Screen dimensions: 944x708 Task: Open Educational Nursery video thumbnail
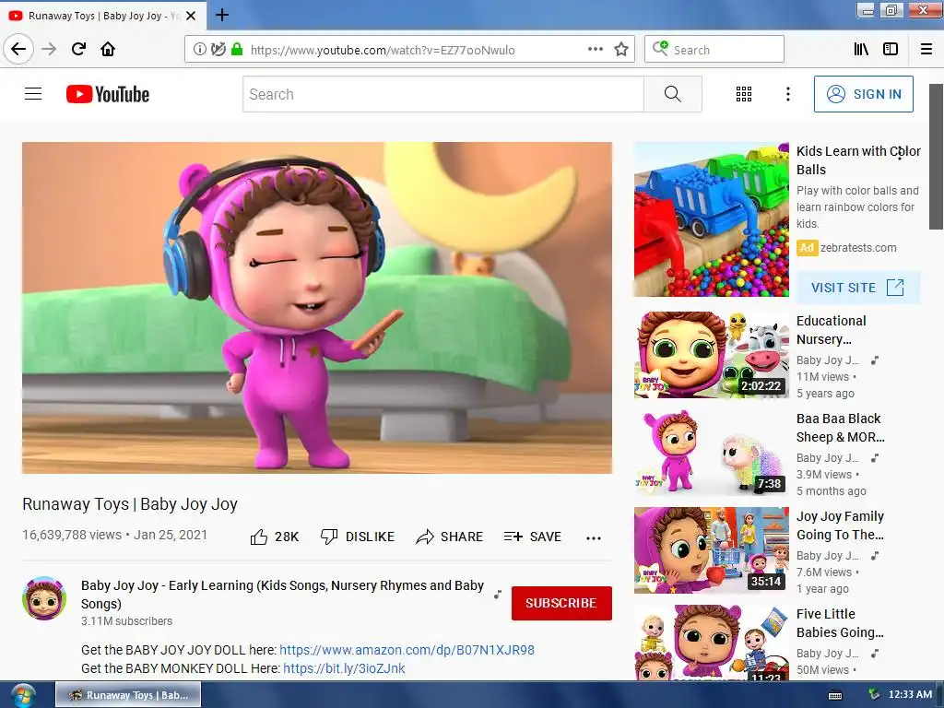point(711,355)
